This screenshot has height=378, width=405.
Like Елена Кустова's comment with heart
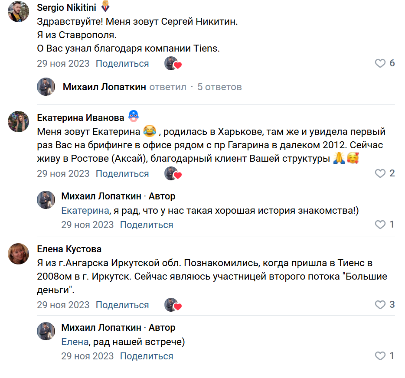pos(380,305)
